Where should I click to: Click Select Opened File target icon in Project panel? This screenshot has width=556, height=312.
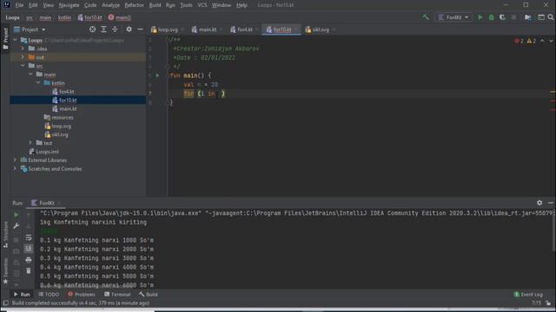[93, 29]
